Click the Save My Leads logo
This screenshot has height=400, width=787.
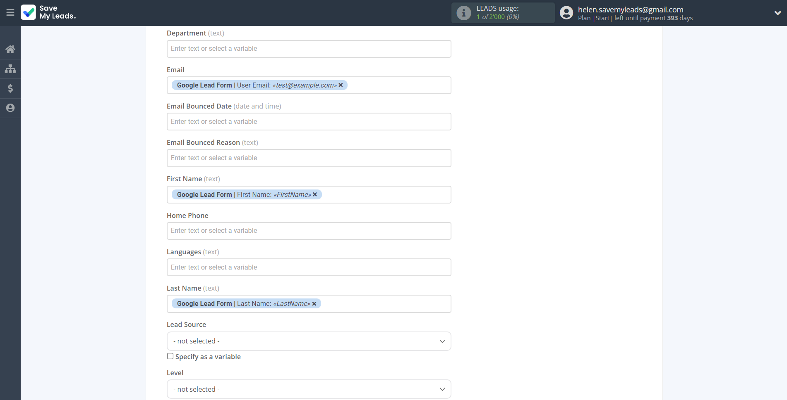[x=48, y=12]
